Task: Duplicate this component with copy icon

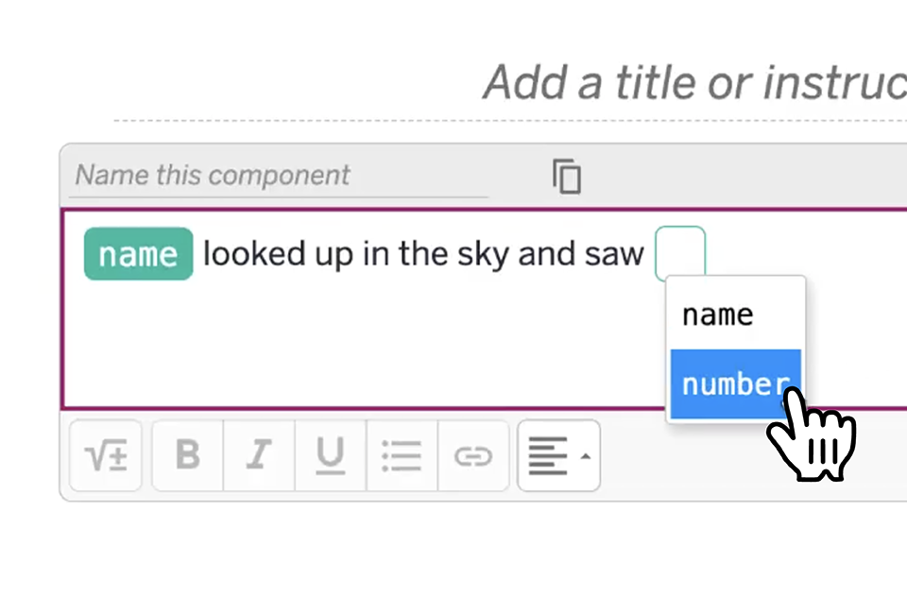Action: (567, 177)
